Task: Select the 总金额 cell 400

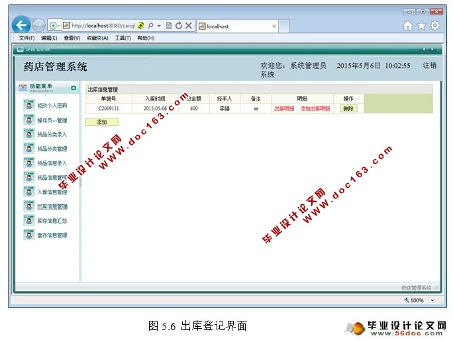Action: point(194,108)
